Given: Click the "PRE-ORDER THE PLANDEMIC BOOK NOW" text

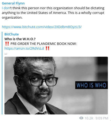Looking at the screenshot, I should coord(44,44).
